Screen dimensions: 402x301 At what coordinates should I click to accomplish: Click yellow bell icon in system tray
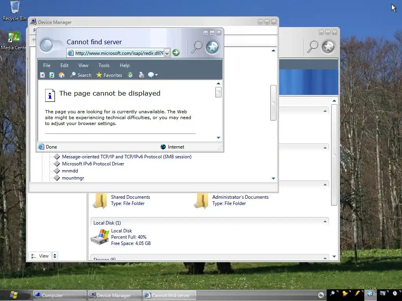(x=345, y=293)
